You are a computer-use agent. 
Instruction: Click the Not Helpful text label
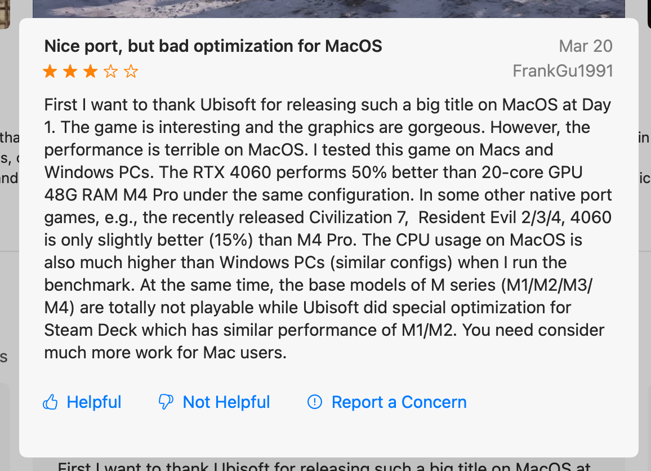click(x=225, y=402)
